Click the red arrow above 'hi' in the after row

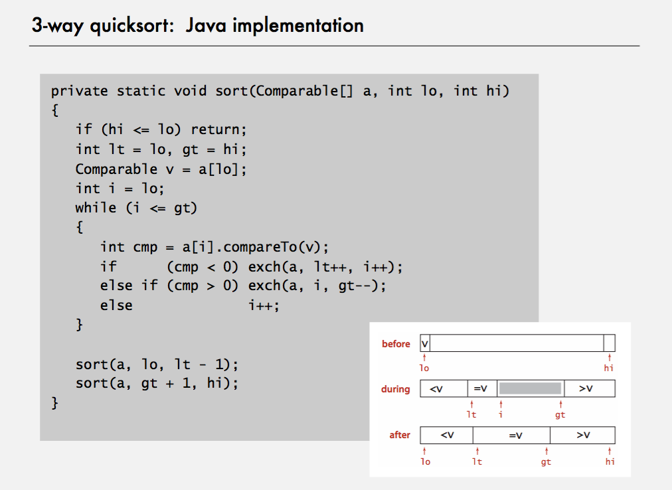pos(609,451)
